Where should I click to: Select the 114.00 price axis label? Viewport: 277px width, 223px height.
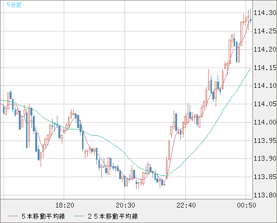265,122
